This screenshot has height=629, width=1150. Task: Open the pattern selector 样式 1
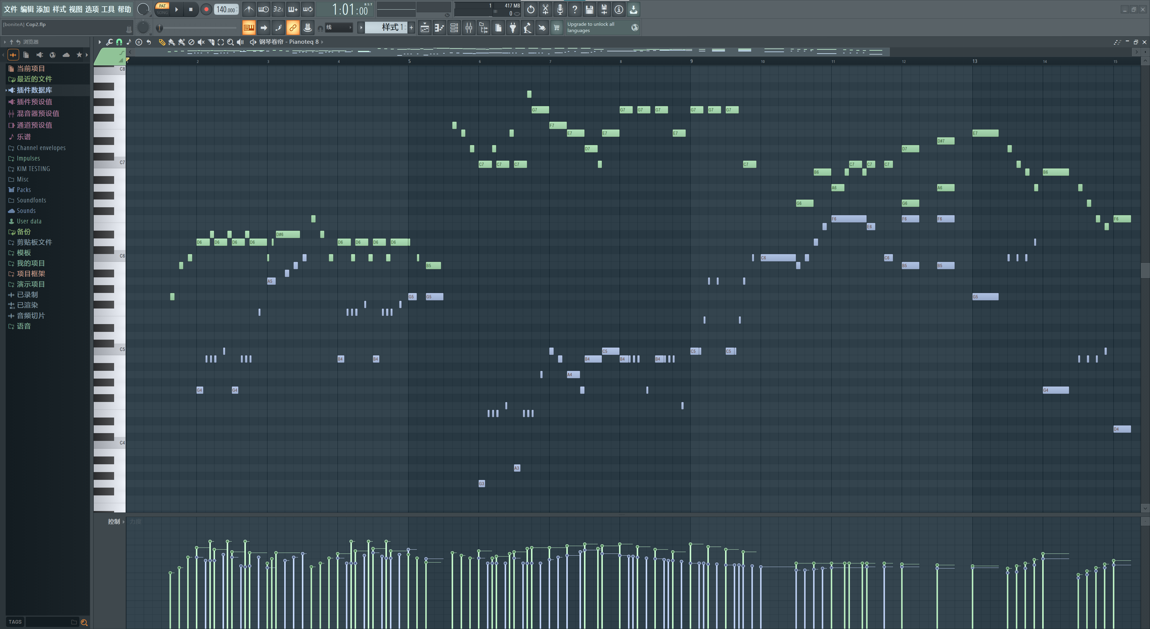pyautogui.click(x=387, y=28)
